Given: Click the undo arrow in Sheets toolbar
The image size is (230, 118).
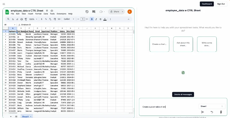Looking at the screenshot, I should coord(13,19).
